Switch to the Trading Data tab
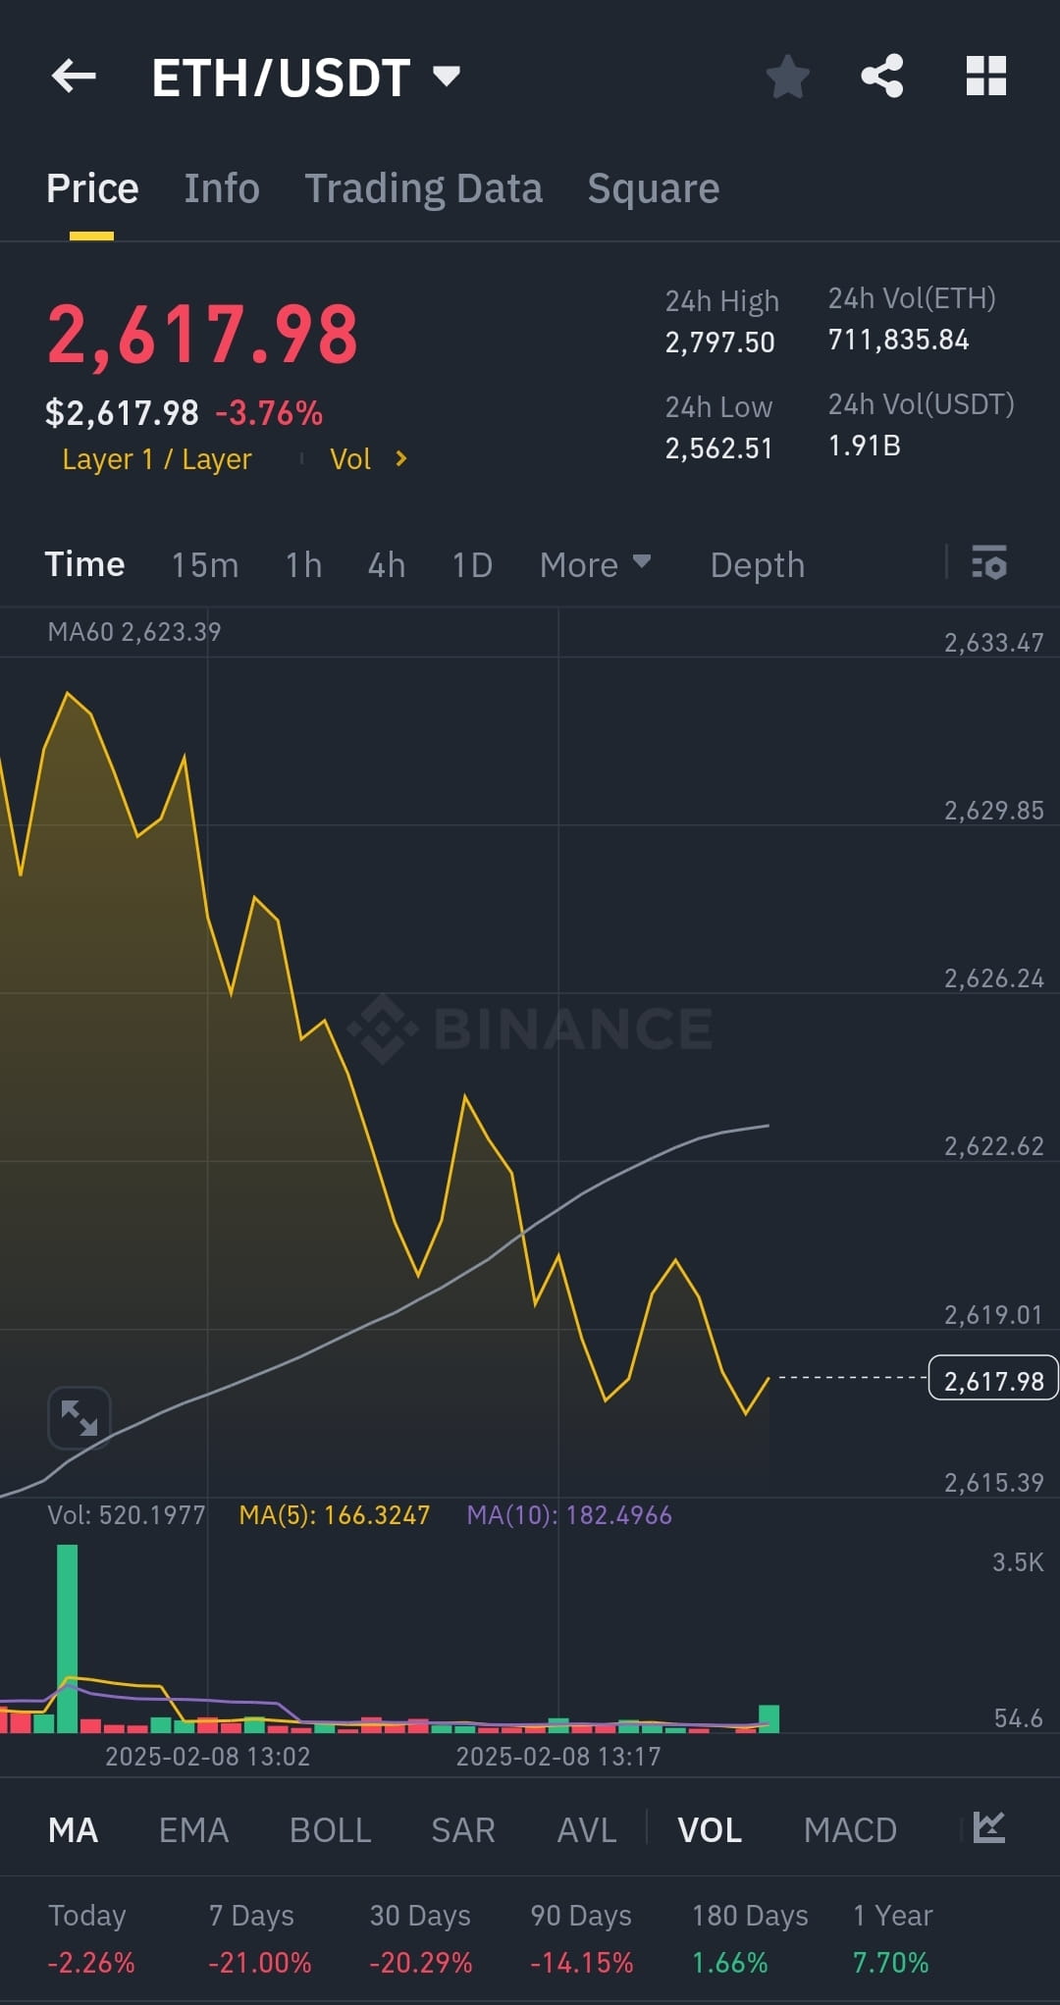The image size is (1060, 2005). (423, 188)
